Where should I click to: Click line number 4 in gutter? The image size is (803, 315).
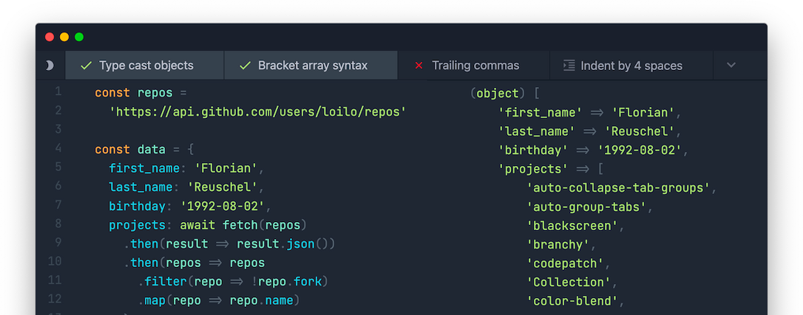pos(58,148)
